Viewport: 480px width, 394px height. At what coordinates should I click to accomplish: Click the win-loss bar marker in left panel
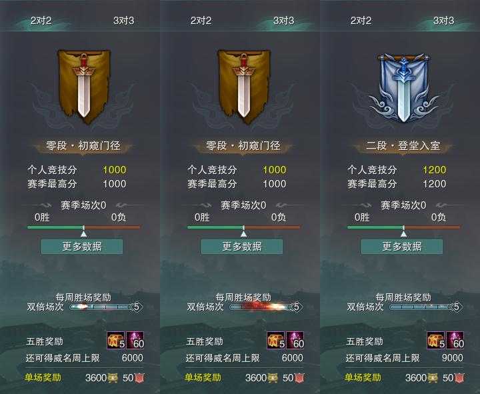coord(83,233)
